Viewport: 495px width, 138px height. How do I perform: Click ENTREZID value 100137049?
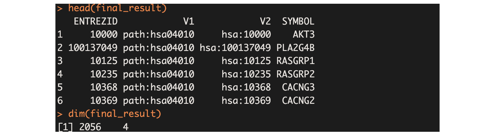click(x=93, y=48)
